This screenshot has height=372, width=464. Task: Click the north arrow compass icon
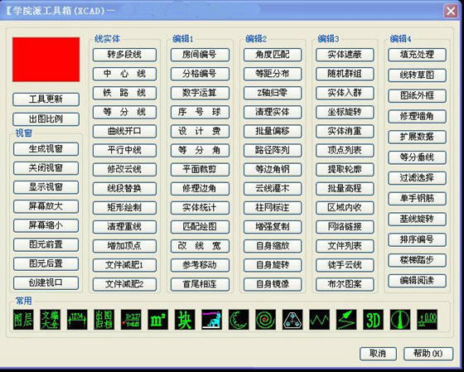click(400, 320)
